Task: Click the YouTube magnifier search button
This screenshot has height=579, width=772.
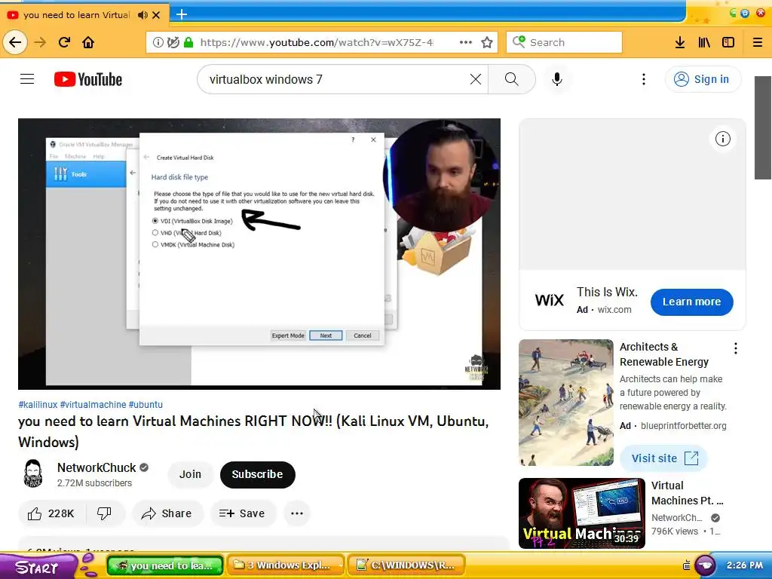Action: [512, 79]
